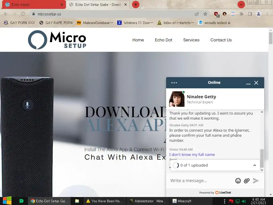Viewport: 273px width, 205px height.
Task: Click the microphone icon on speaker image
Action: pos(27,105)
